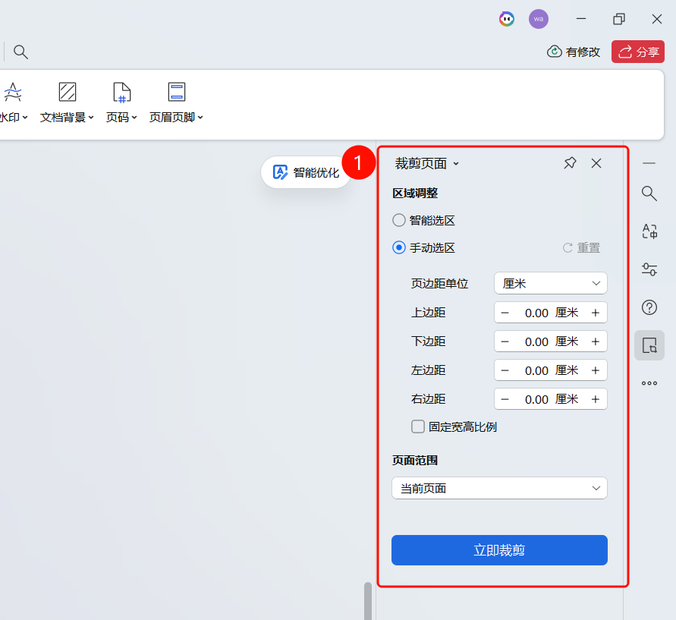Select the crop page icon in right sidebar

tap(649, 345)
